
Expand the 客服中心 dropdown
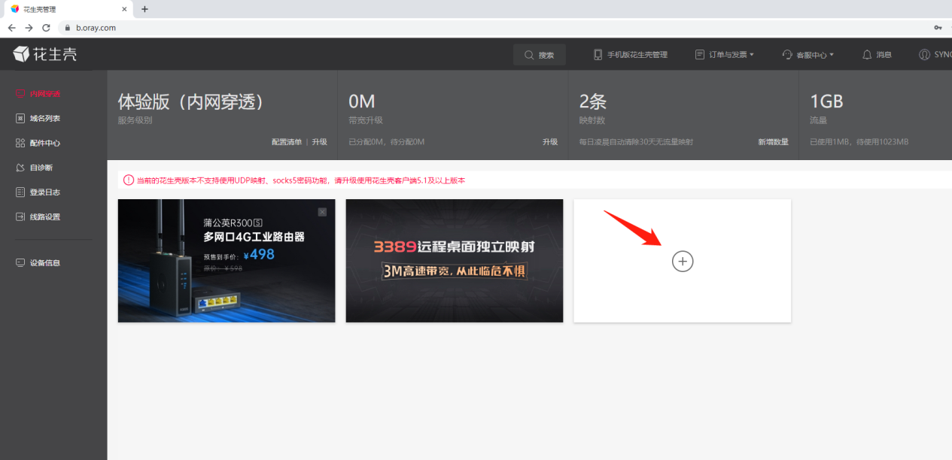tap(808, 55)
